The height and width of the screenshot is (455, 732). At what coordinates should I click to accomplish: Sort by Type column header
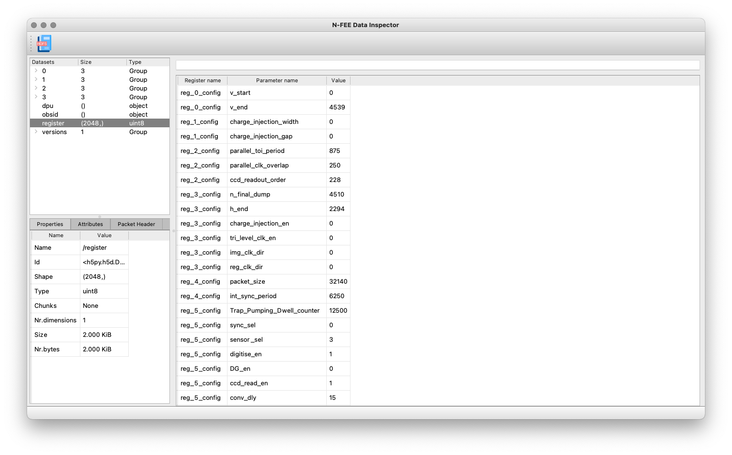click(148, 62)
